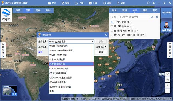The height and width of the screenshot is (101, 173).
Task: Collapse the 坐标投影 combo box arrow
Action: point(92,41)
